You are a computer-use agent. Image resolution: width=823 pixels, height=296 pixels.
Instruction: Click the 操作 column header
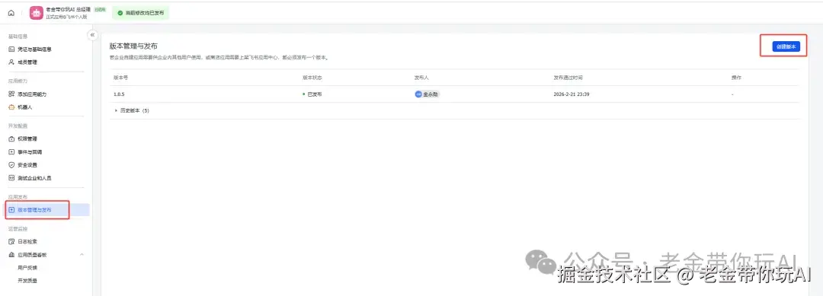pos(736,78)
